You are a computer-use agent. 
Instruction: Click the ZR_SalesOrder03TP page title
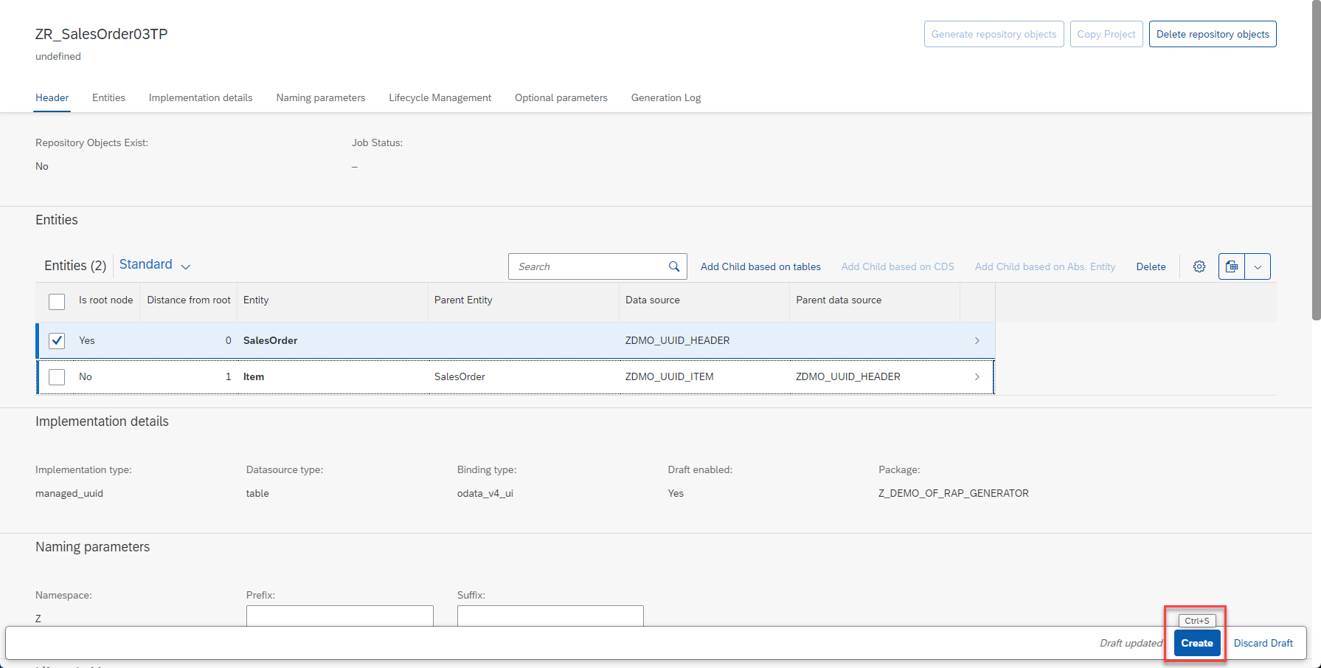[102, 34]
